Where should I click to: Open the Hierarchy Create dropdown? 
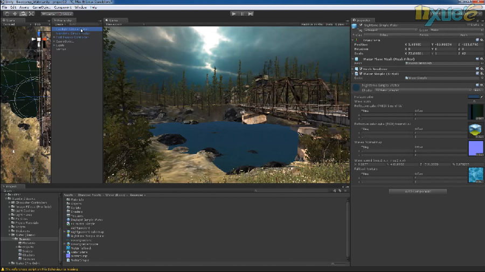(60, 24)
